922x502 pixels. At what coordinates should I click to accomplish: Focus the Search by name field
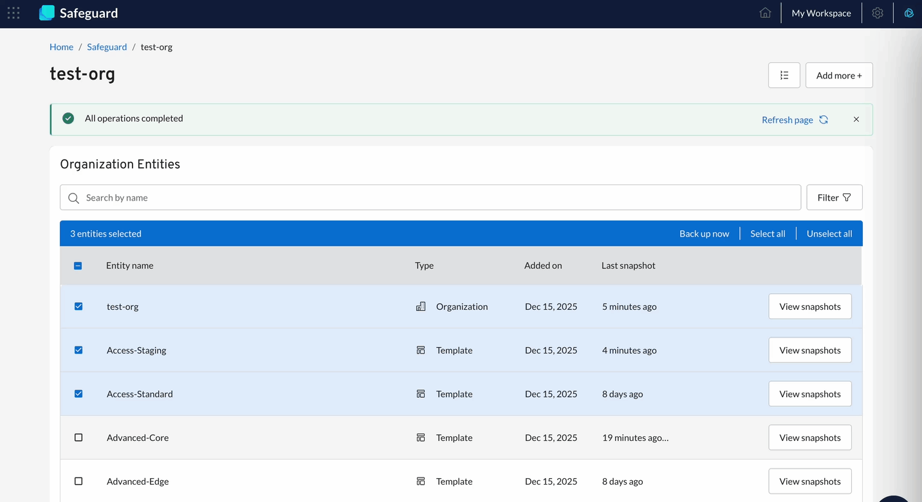pos(430,197)
